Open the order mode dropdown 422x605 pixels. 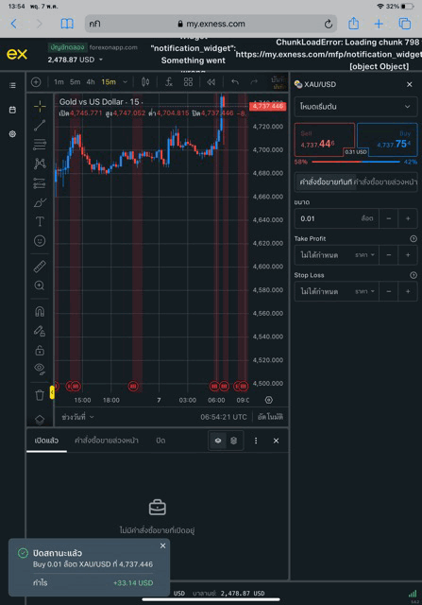tap(355, 107)
